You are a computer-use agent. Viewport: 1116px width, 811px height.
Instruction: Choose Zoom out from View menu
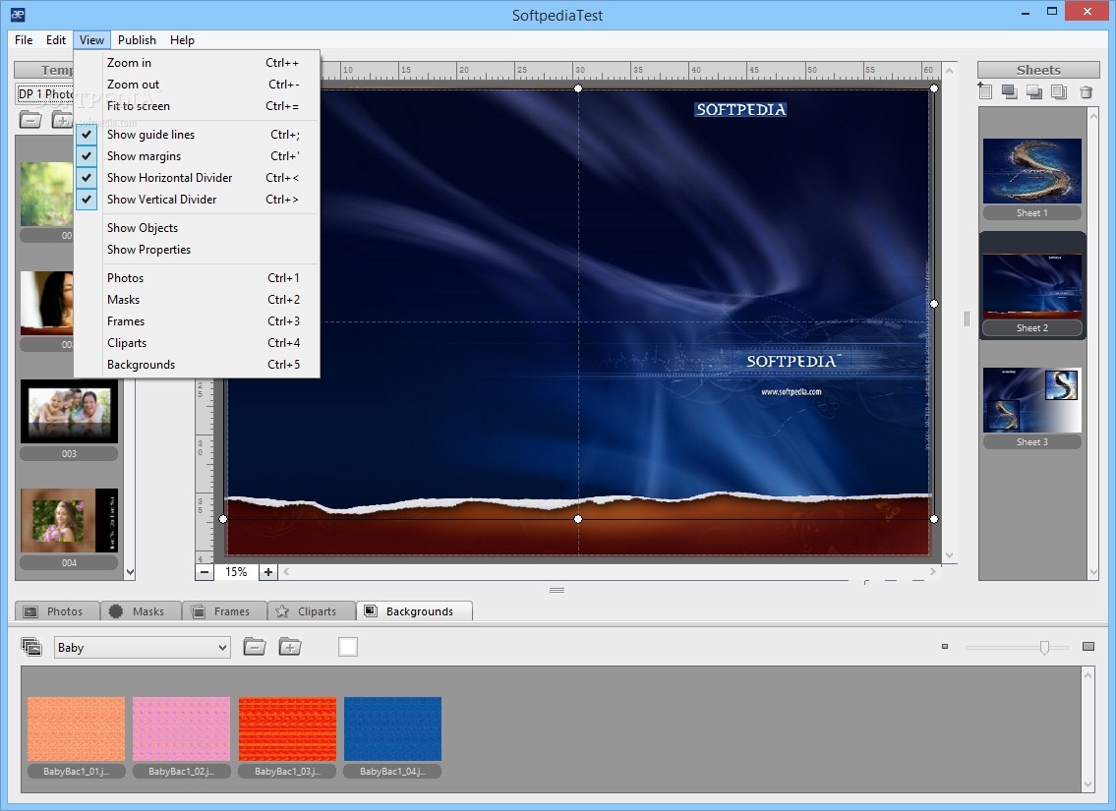click(x=197, y=84)
